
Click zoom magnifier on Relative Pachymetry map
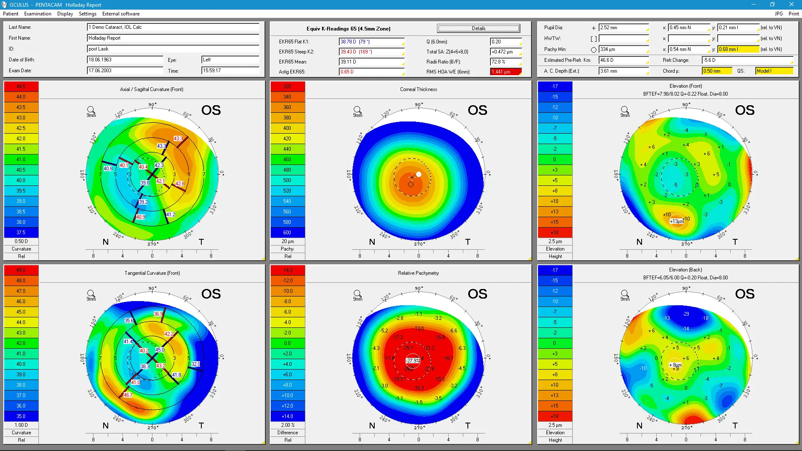[x=357, y=294]
